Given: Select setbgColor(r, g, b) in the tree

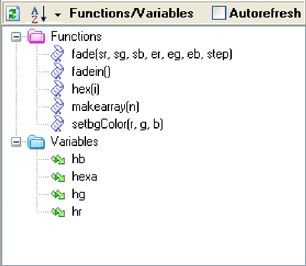Looking at the screenshot, I should 117,124.
